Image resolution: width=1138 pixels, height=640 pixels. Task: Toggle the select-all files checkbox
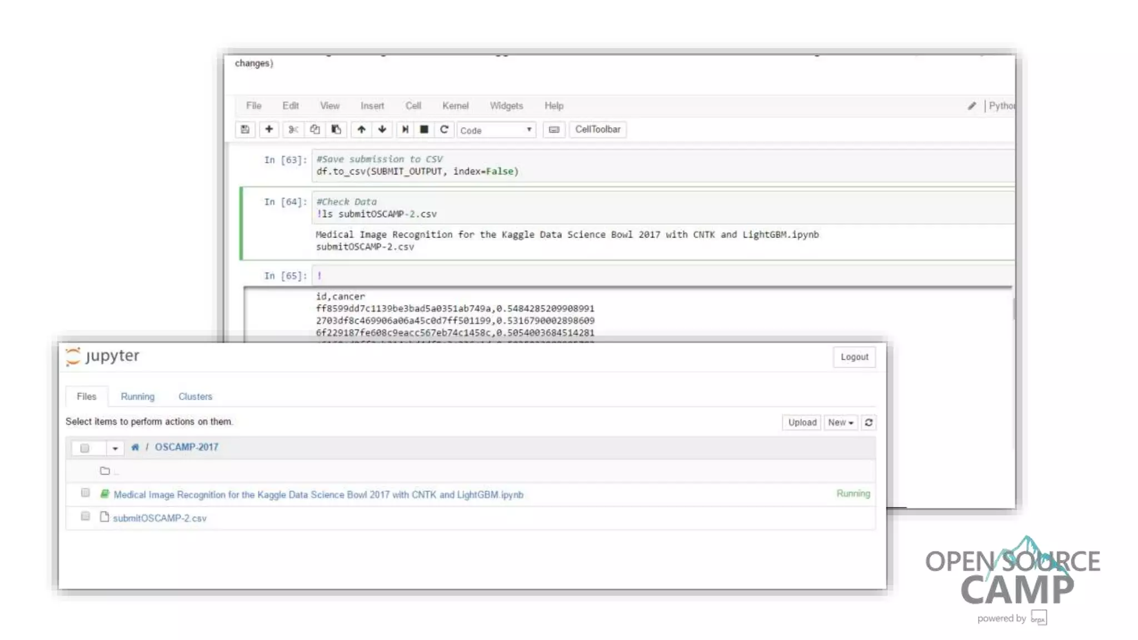(84, 448)
